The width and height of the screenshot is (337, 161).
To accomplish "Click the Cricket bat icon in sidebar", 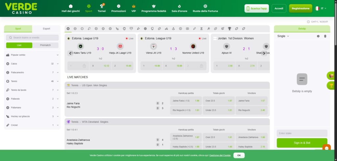I will pyautogui.click(x=8, y=125).
